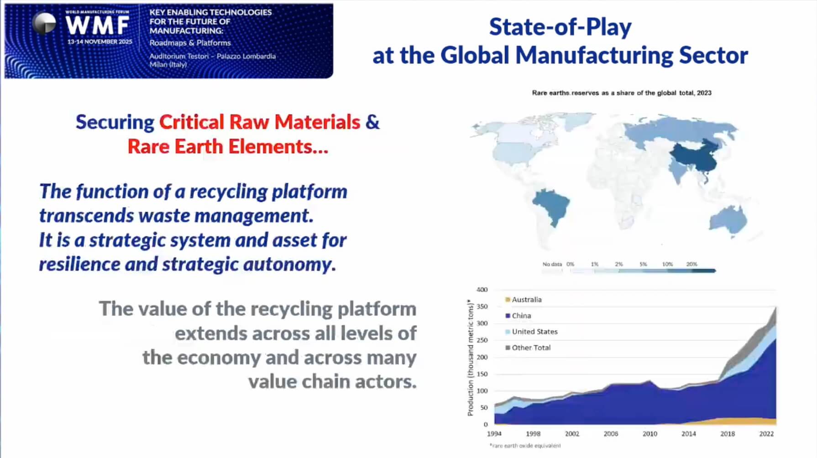Click the WMF globe logo icon
Image resolution: width=817 pixels, height=458 pixels.
click(x=44, y=24)
